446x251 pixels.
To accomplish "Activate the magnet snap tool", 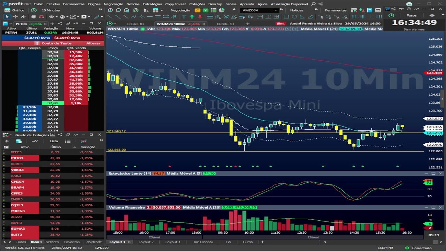I will point(43,17).
